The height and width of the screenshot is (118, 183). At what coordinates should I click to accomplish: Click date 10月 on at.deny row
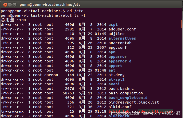[81, 75]
